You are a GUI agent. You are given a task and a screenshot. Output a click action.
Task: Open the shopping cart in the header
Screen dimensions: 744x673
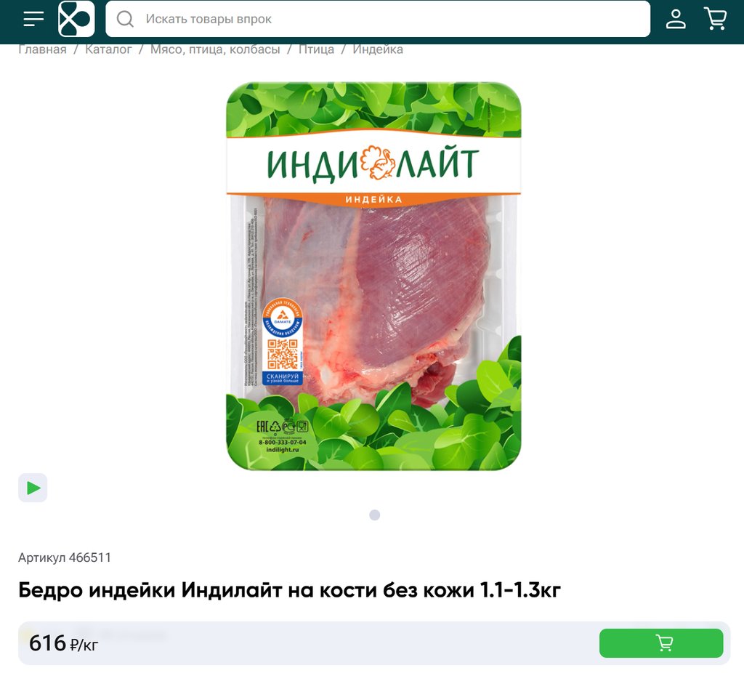click(716, 19)
